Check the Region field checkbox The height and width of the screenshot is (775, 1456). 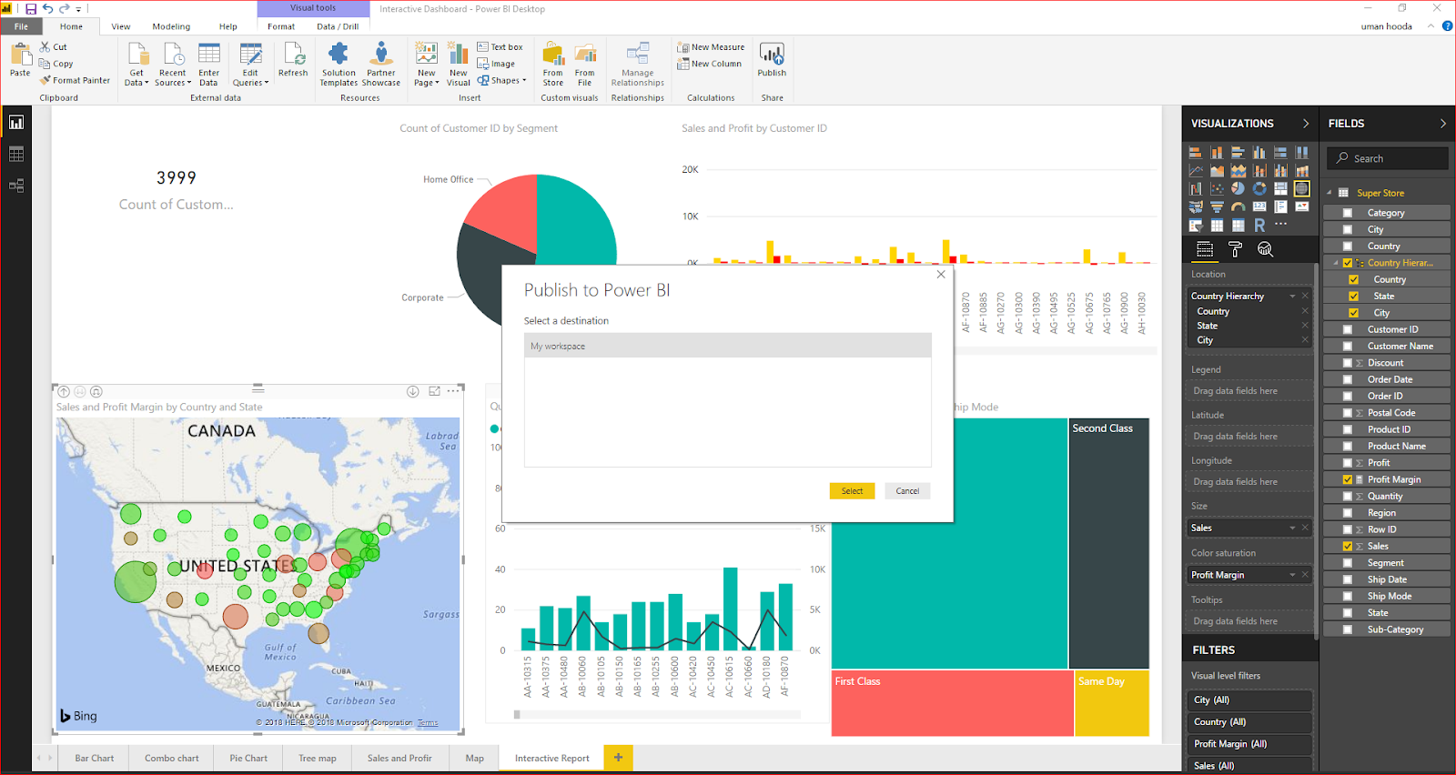pyautogui.click(x=1348, y=513)
